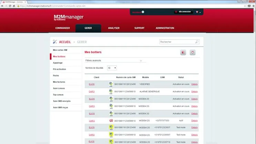Go to ACCUEIL breadcrumb link
This screenshot has width=256, height=144.
65,42
